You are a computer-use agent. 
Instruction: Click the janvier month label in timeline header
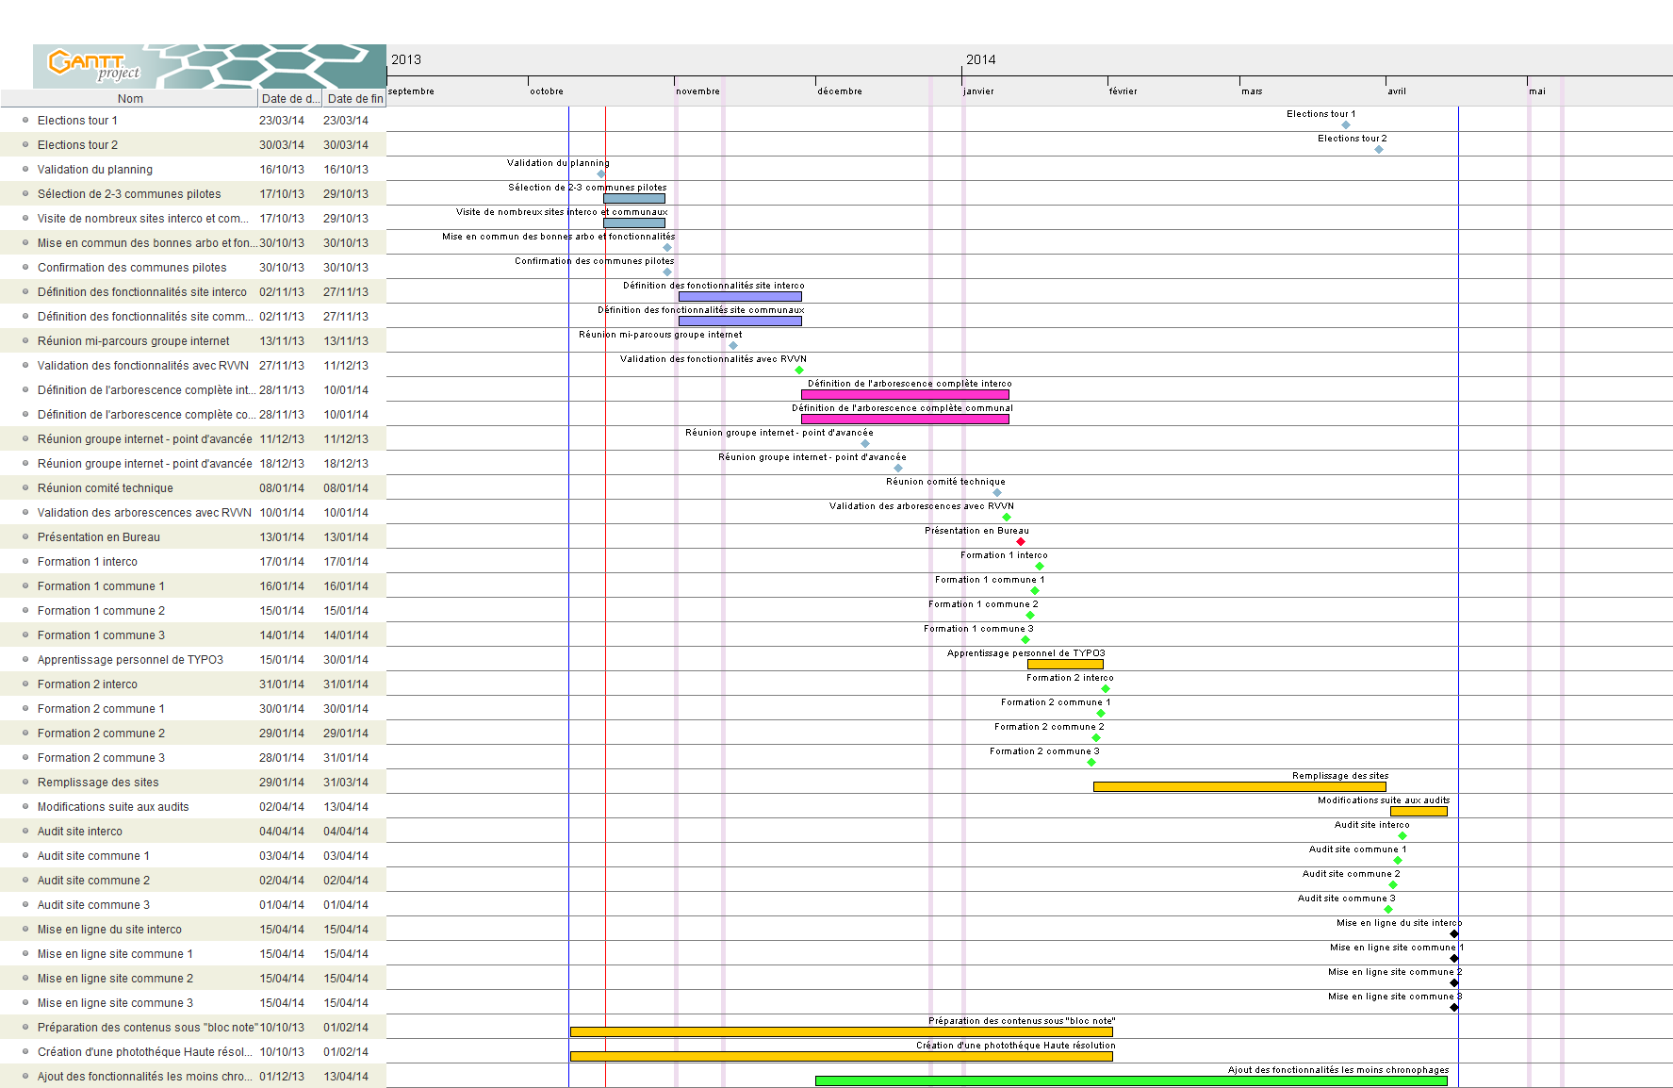978,91
